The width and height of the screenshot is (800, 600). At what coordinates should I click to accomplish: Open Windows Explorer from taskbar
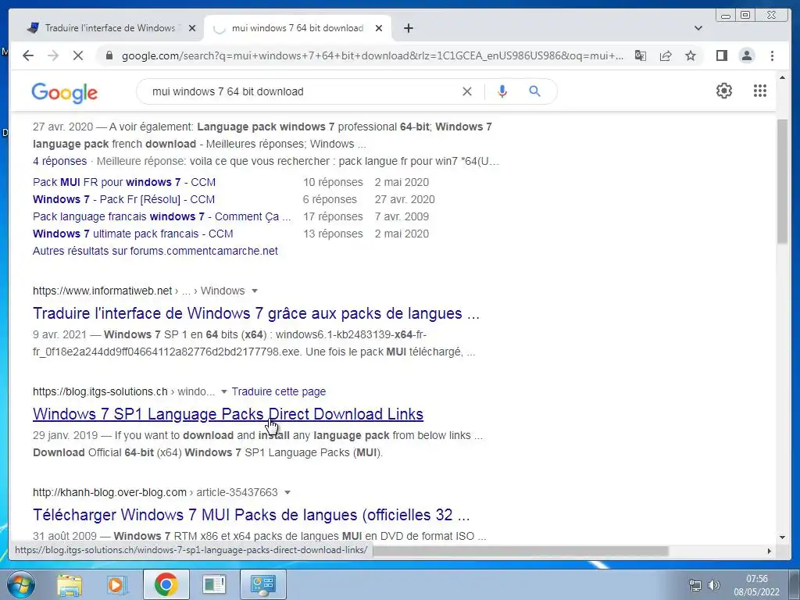70,584
